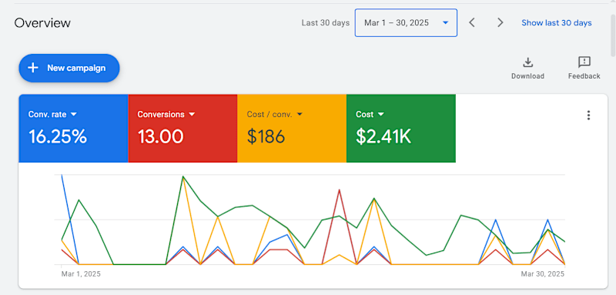The width and height of the screenshot is (616, 295).
Task: Go to next date range arrow
Action: click(x=500, y=23)
